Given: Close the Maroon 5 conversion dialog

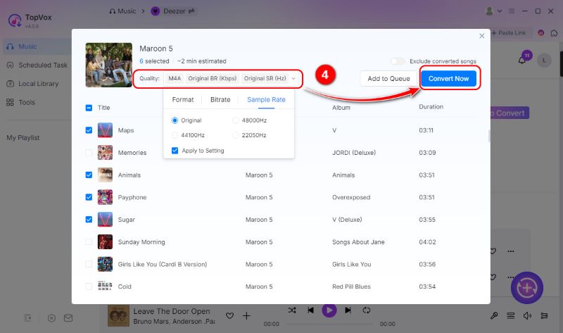Looking at the screenshot, I should coord(481,36).
